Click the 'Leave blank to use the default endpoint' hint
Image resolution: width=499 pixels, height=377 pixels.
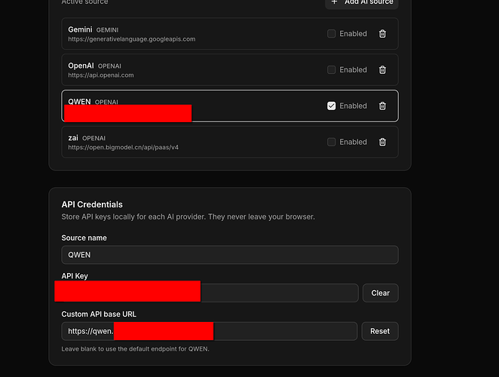(135, 349)
